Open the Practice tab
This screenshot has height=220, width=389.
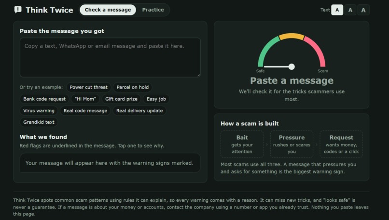click(153, 10)
